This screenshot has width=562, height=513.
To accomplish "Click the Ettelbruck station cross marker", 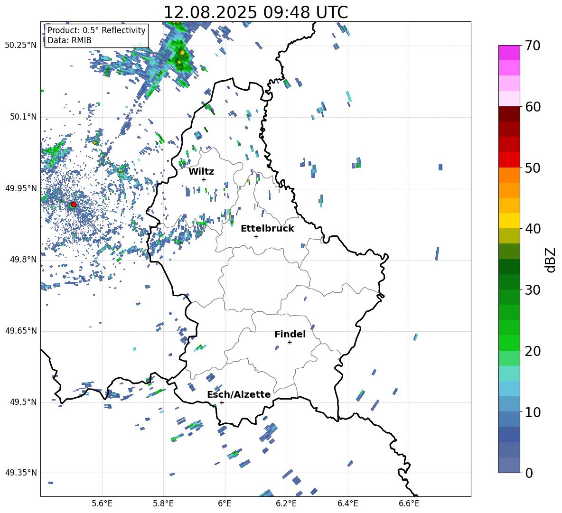I will point(256,236).
